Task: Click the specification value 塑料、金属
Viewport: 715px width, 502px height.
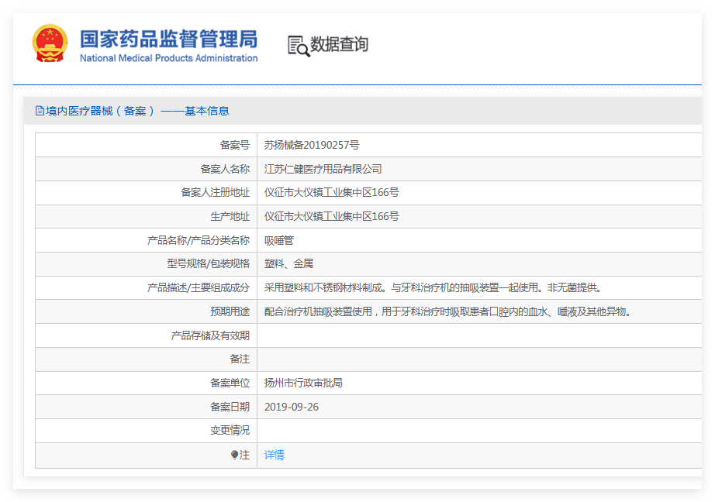Action: (288, 263)
